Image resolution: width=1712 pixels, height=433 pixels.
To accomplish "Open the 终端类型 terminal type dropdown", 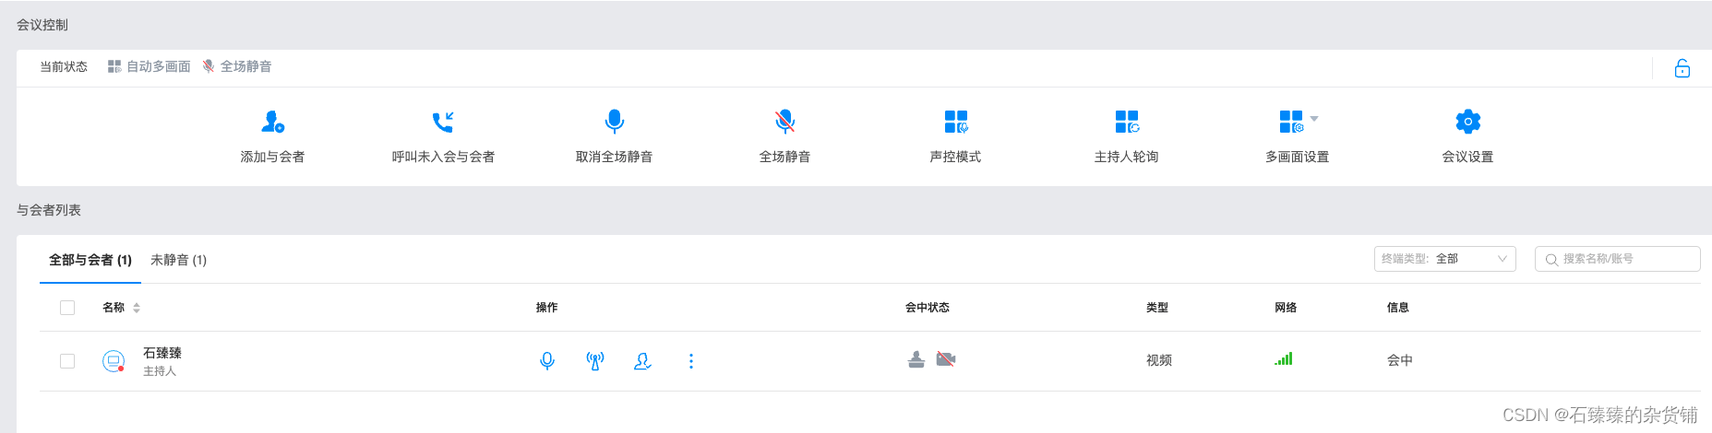I will click(1444, 259).
